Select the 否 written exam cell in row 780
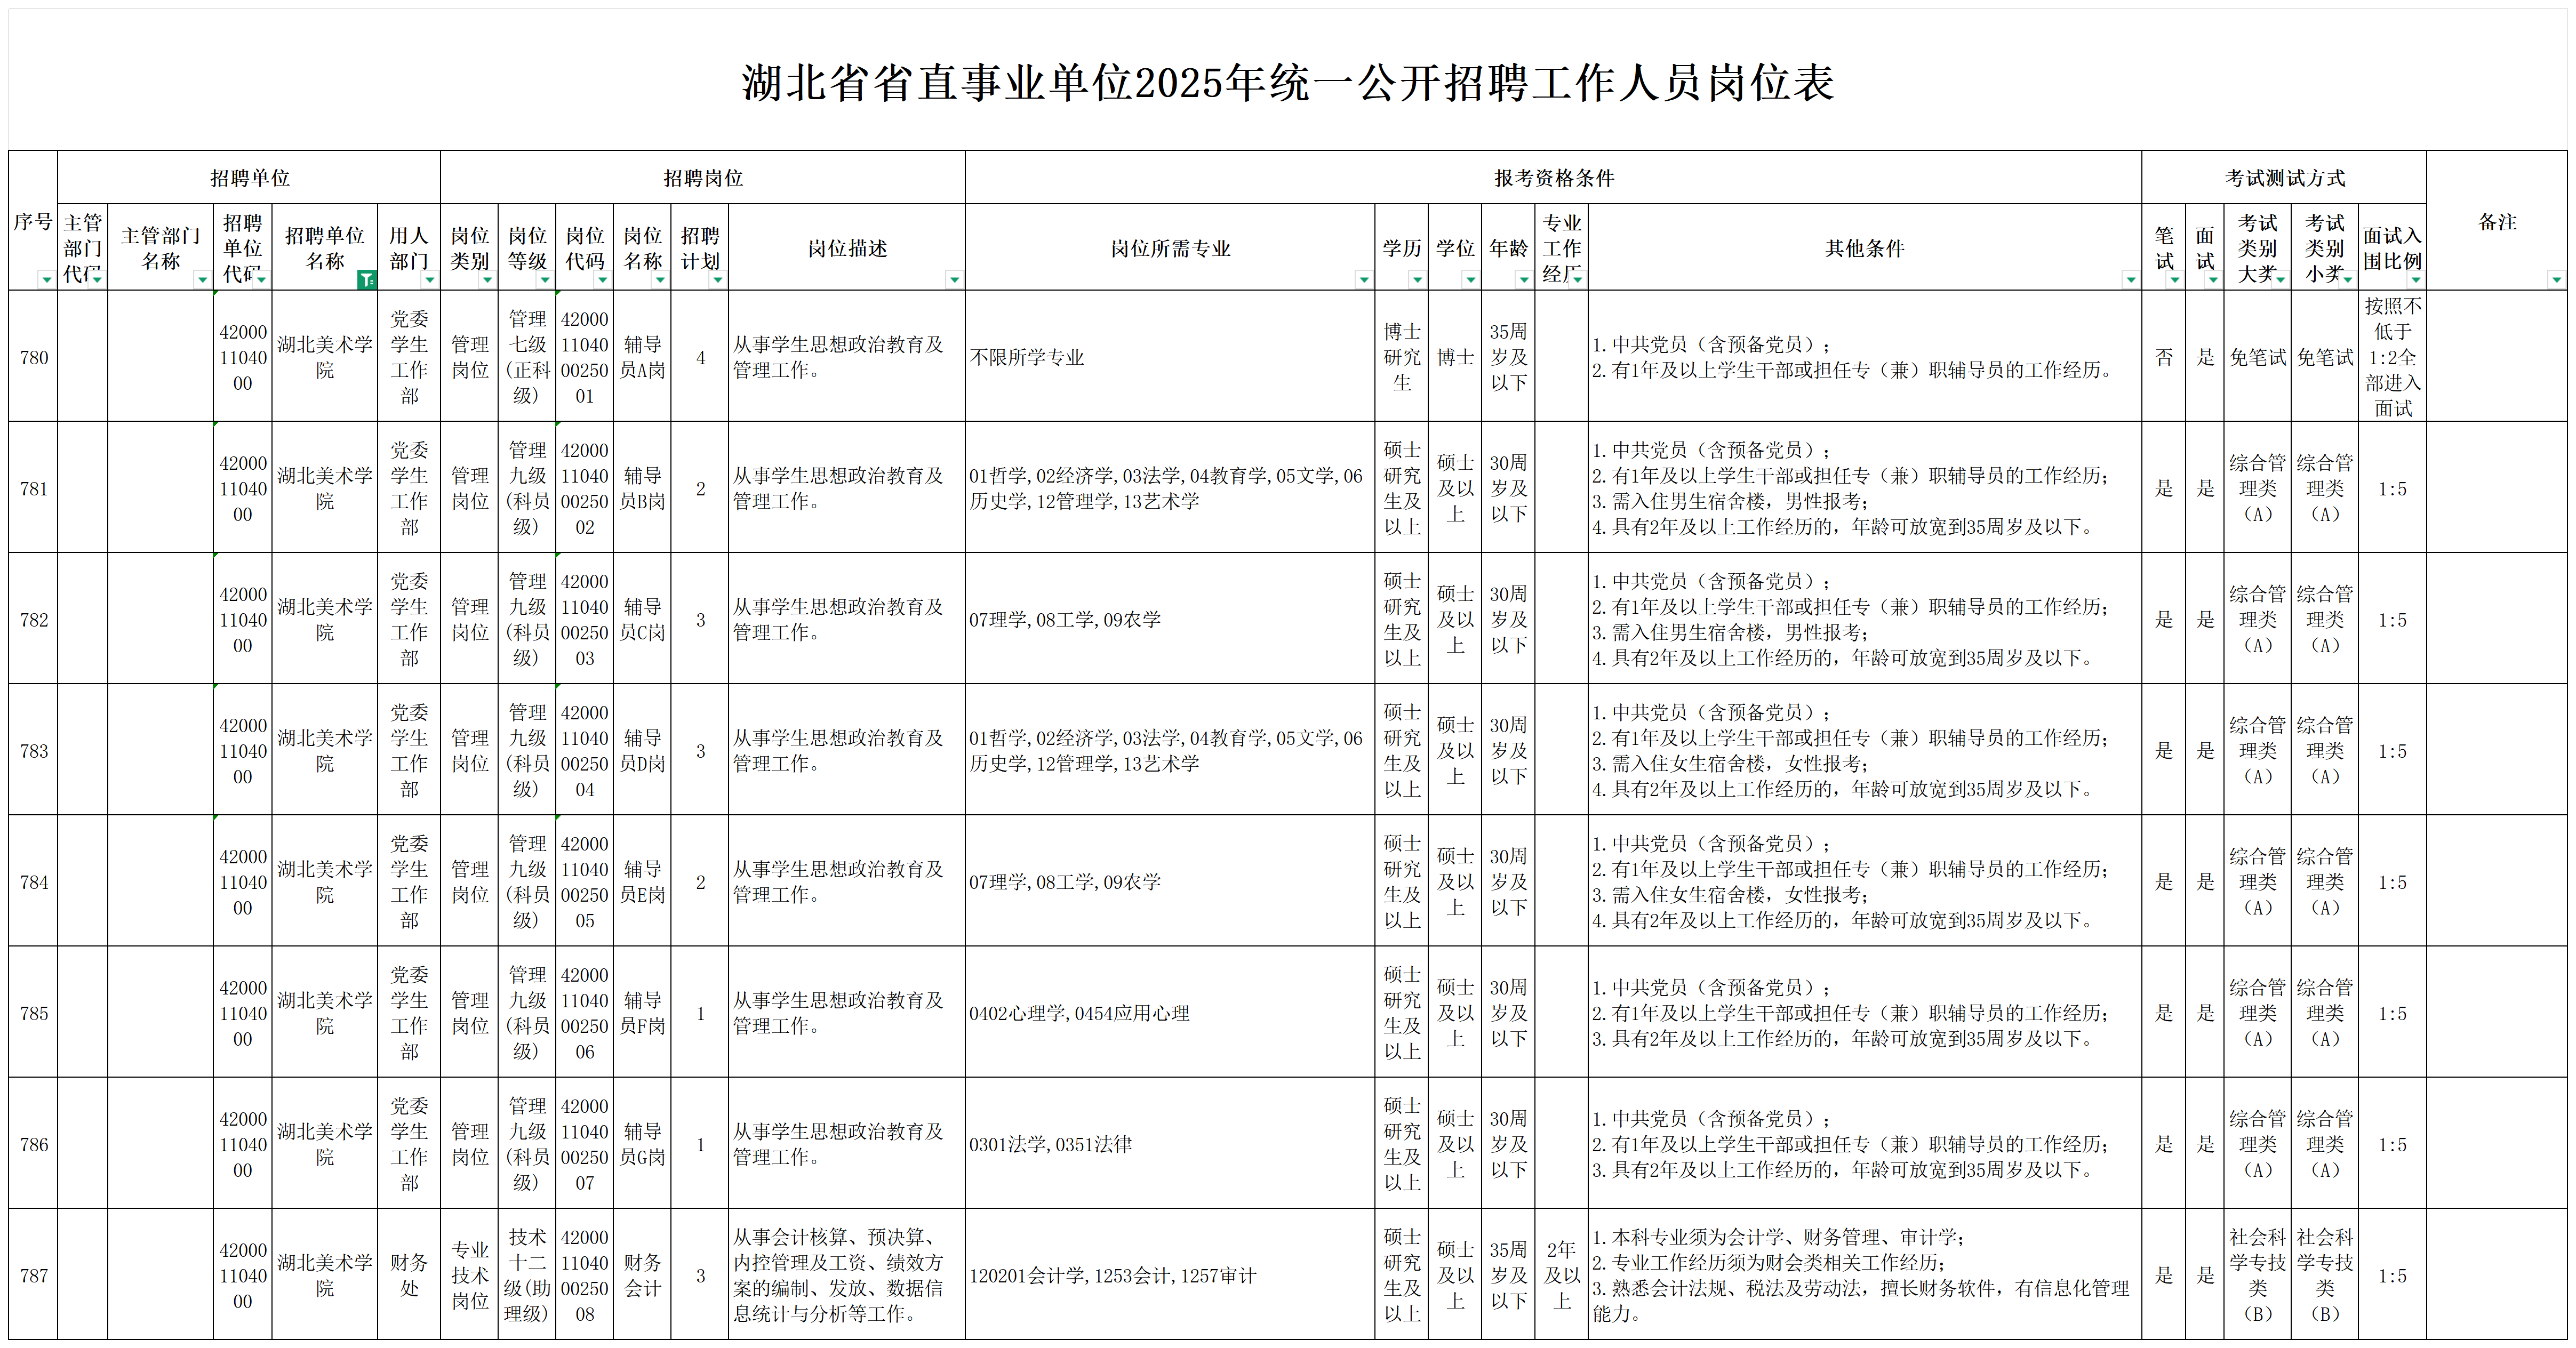 click(x=2164, y=357)
